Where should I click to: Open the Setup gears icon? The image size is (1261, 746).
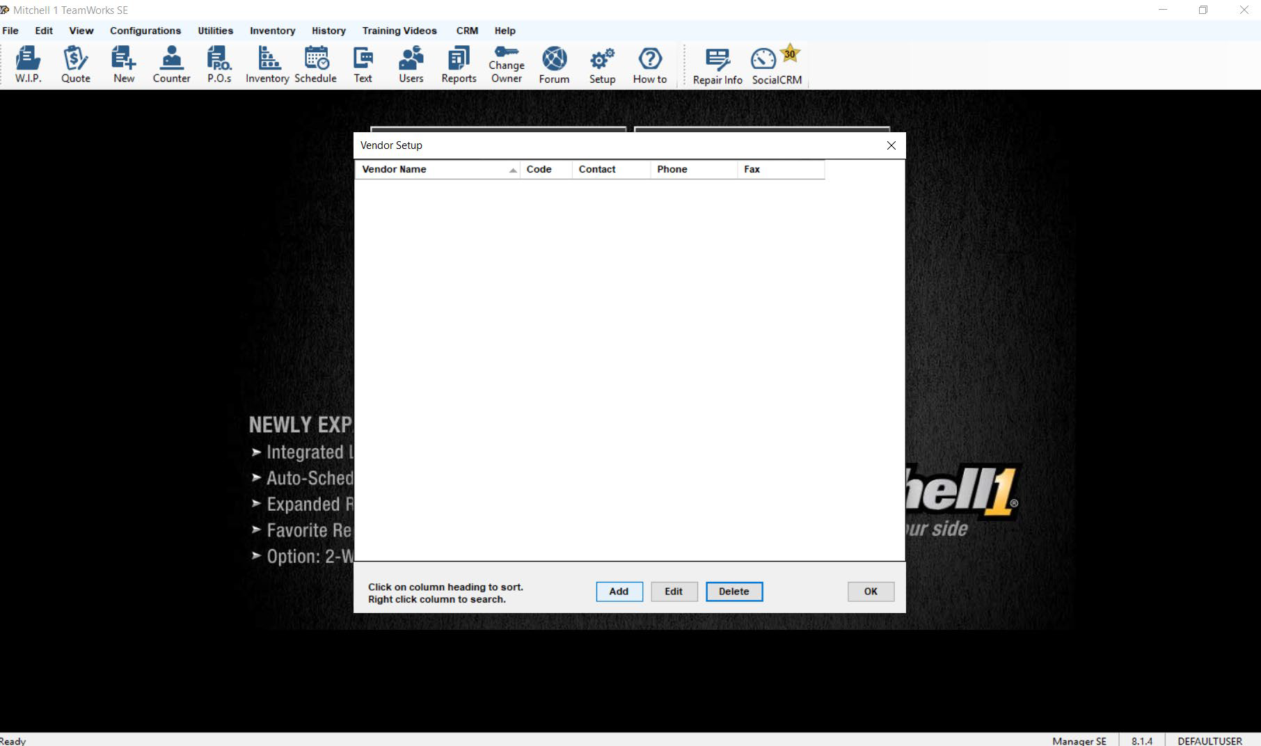[x=601, y=64]
